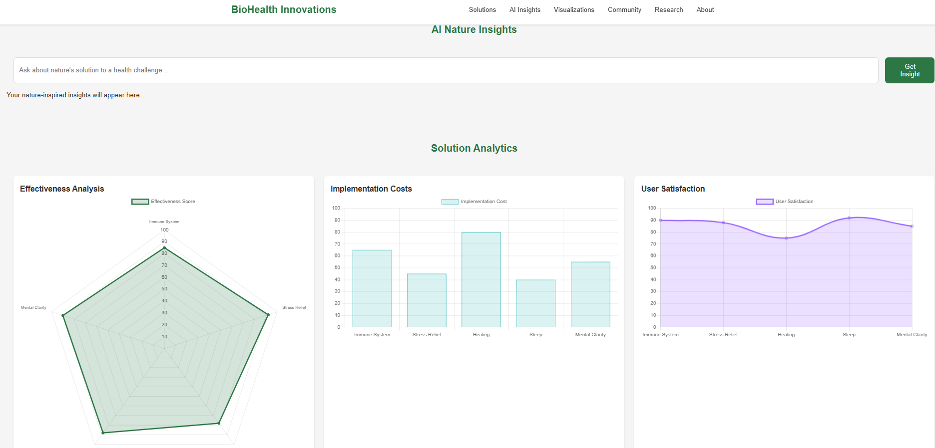Select the Visualizations nav link
Screen dimensions: 935x448
pyautogui.click(x=574, y=9)
